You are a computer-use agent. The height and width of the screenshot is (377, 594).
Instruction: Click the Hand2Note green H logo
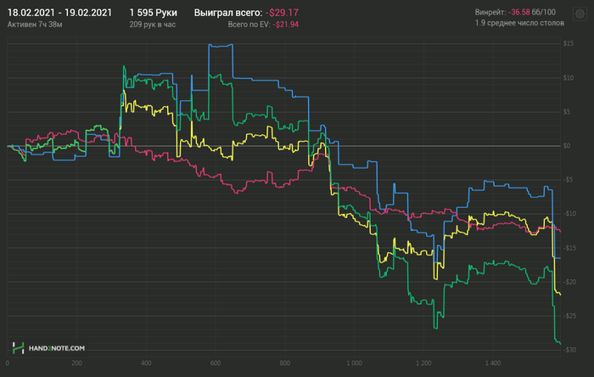click(x=18, y=348)
